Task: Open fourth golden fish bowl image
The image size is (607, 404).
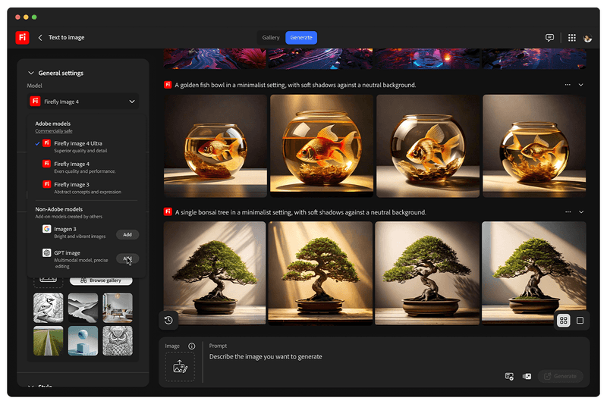Action: tap(534, 146)
